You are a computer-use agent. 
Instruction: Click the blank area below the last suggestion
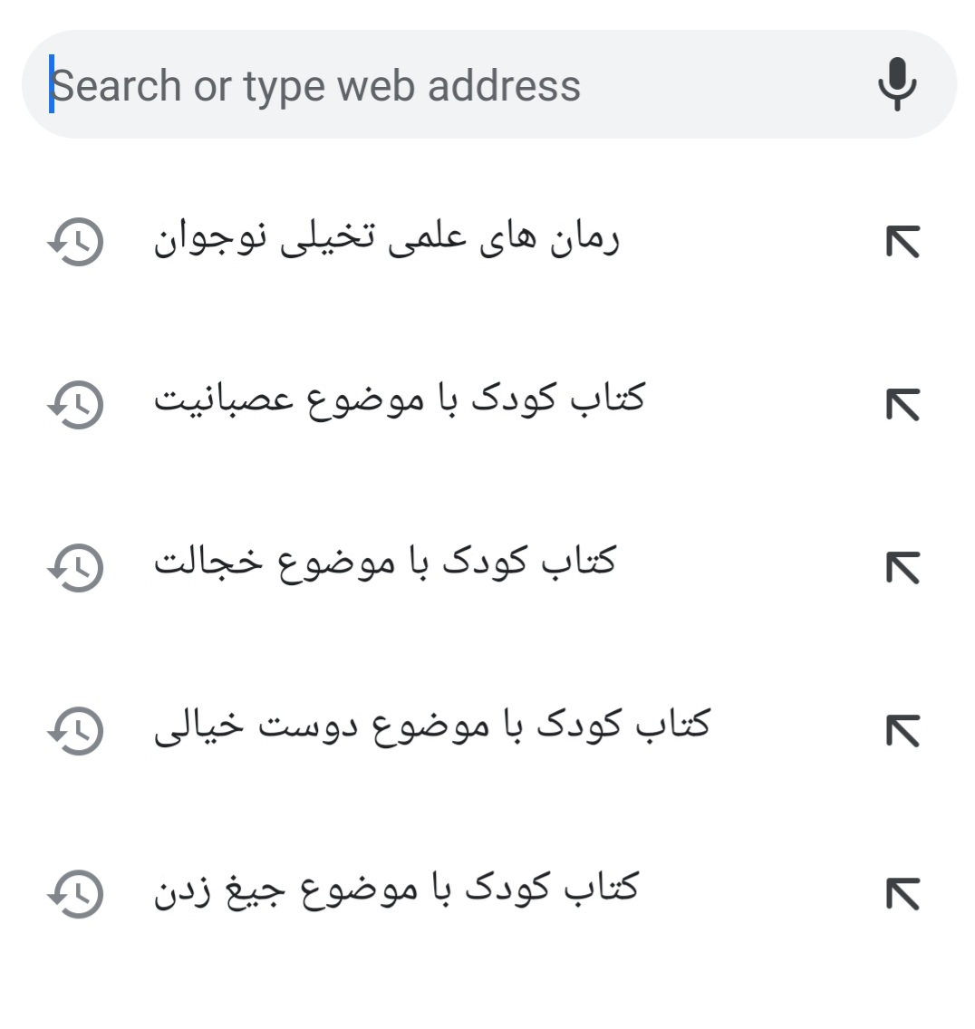[487, 987]
